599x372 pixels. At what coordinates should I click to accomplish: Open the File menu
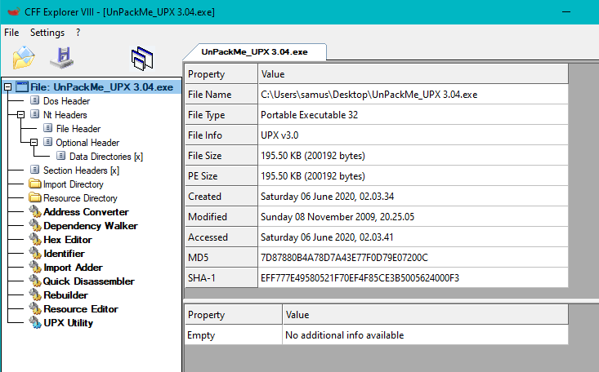tap(11, 33)
